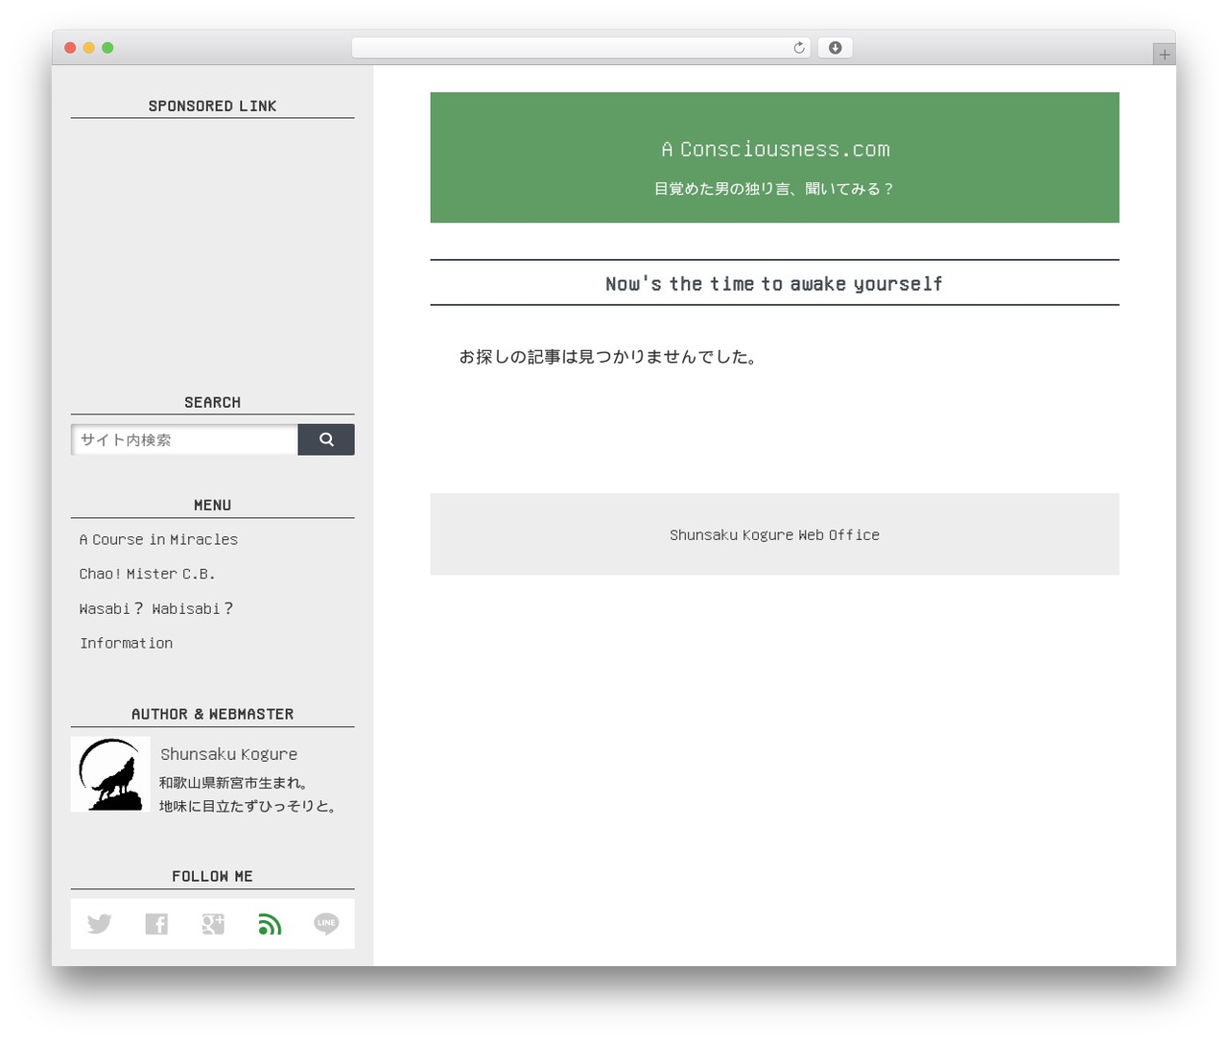The width and height of the screenshot is (1228, 1040).
Task: Open the Twitter follow icon
Action: point(100,924)
